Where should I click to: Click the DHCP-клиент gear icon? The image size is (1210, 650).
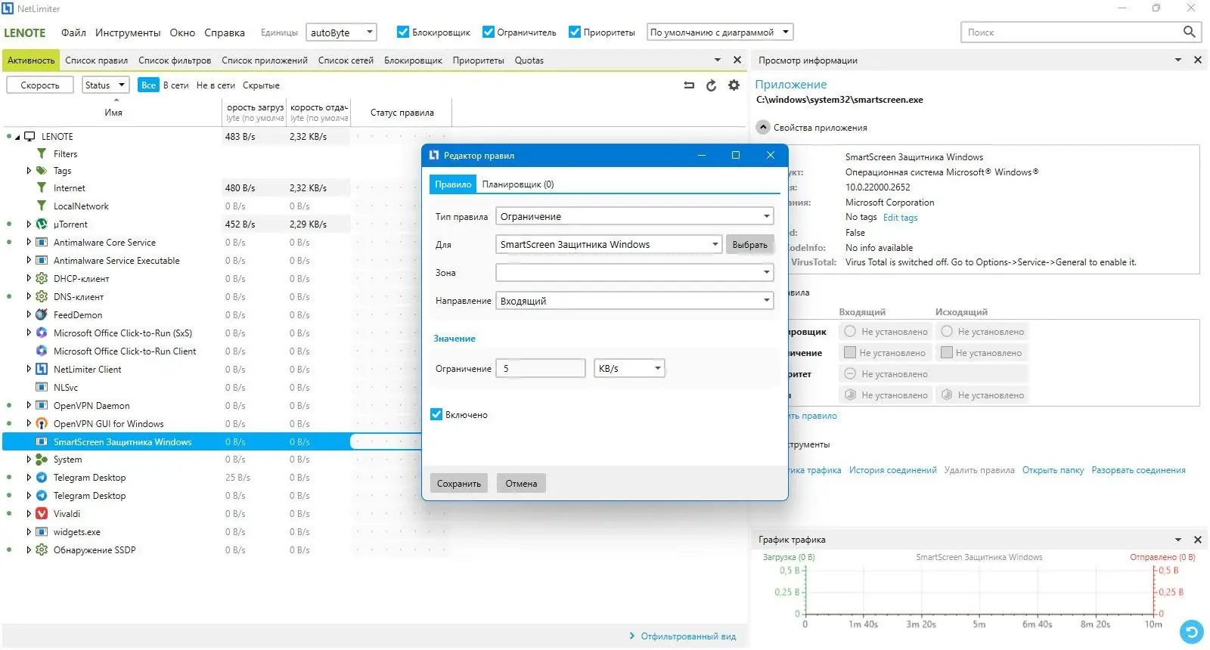click(42, 278)
